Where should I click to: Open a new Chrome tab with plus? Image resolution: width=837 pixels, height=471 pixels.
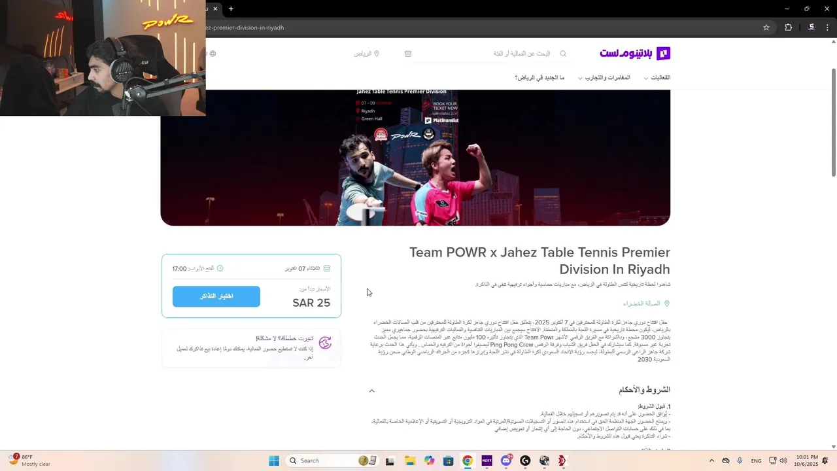click(x=231, y=9)
